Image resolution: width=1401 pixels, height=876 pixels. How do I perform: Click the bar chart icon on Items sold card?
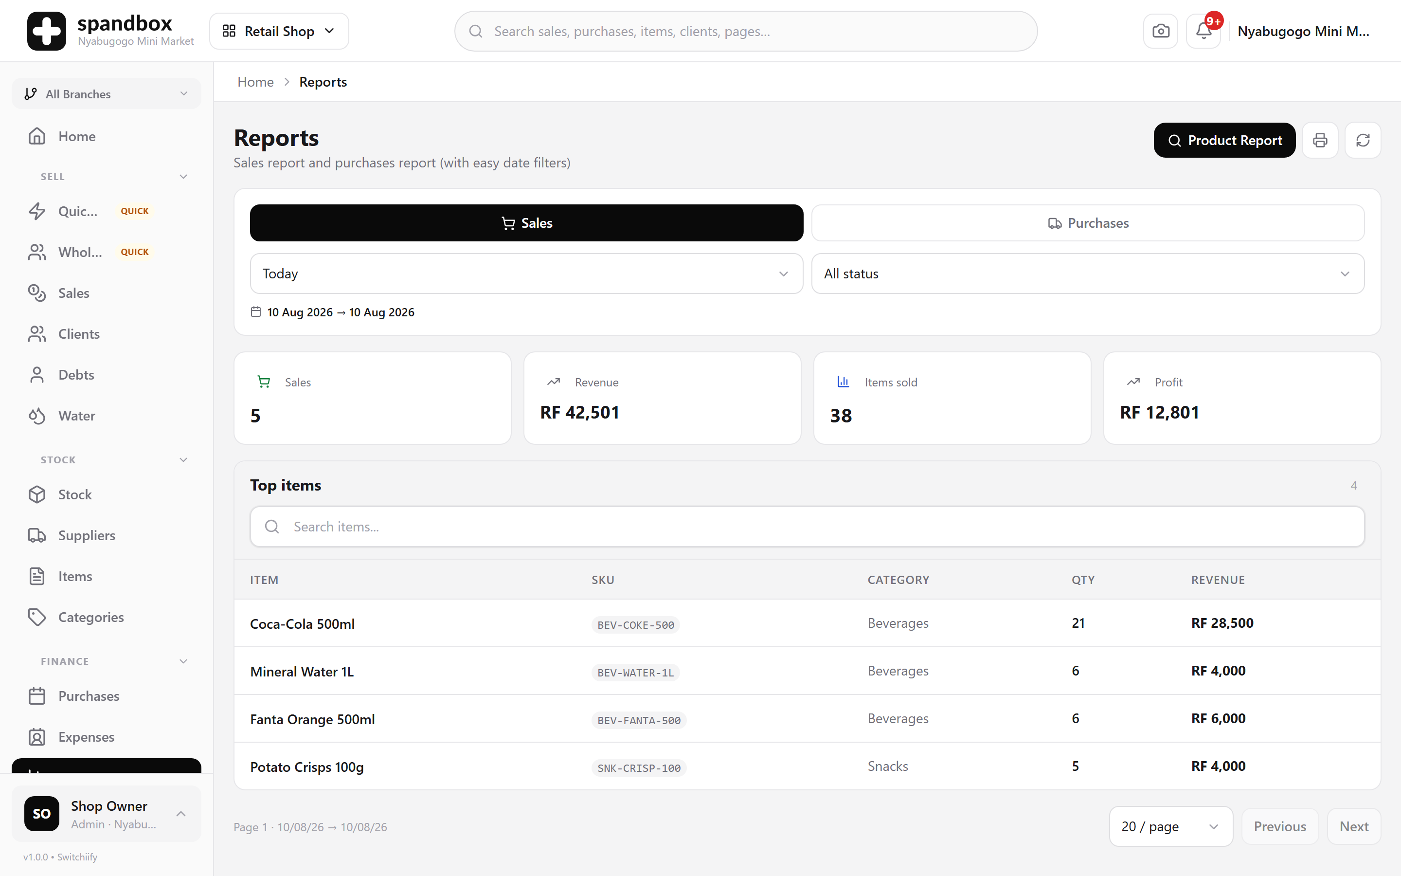coord(844,382)
